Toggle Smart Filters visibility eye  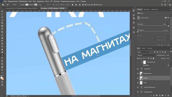pos(142,62)
